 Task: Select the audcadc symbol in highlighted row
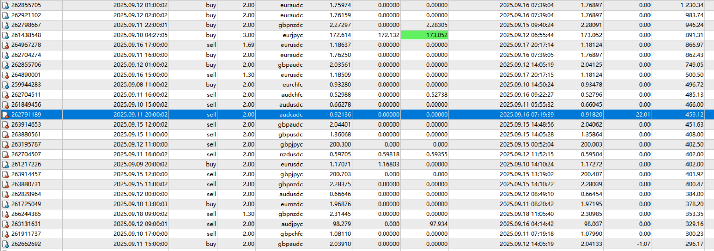[291, 115]
